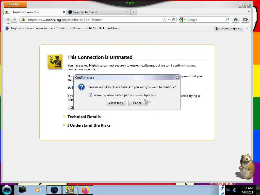This screenshot has width=260, height=195.
Task: Click the question mark dialog icon
Action: tap(82, 87)
